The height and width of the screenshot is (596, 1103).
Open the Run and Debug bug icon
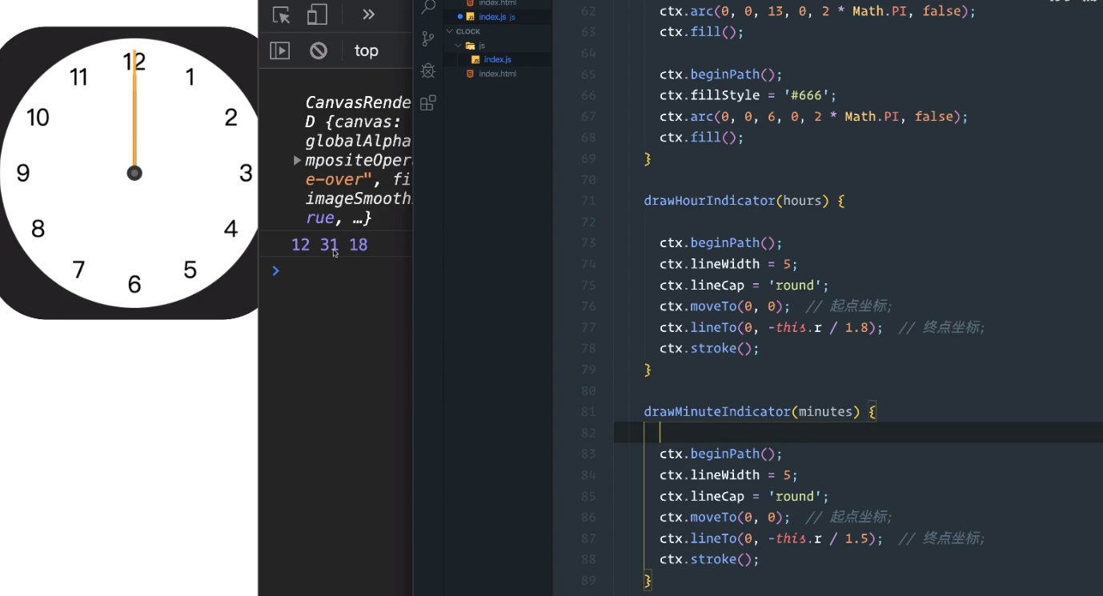[428, 70]
